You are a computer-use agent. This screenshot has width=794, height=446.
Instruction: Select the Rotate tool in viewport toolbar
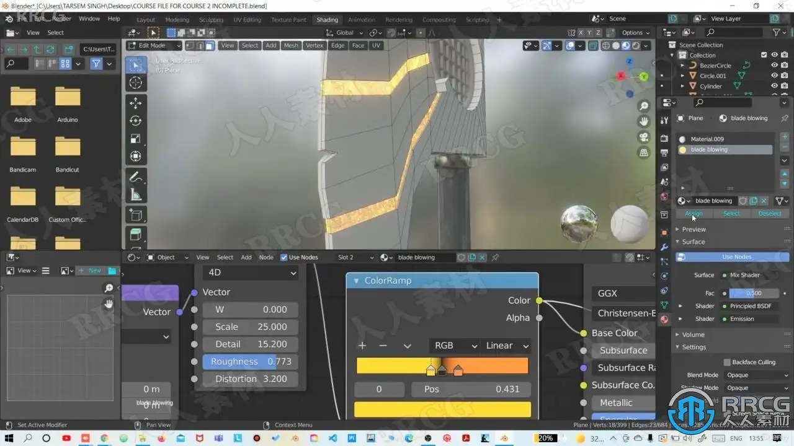pos(136,121)
